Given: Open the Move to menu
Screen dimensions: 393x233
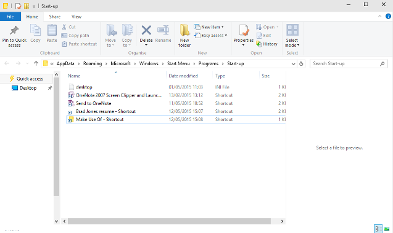Looking at the screenshot, I should pyautogui.click(x=110, y=36).
